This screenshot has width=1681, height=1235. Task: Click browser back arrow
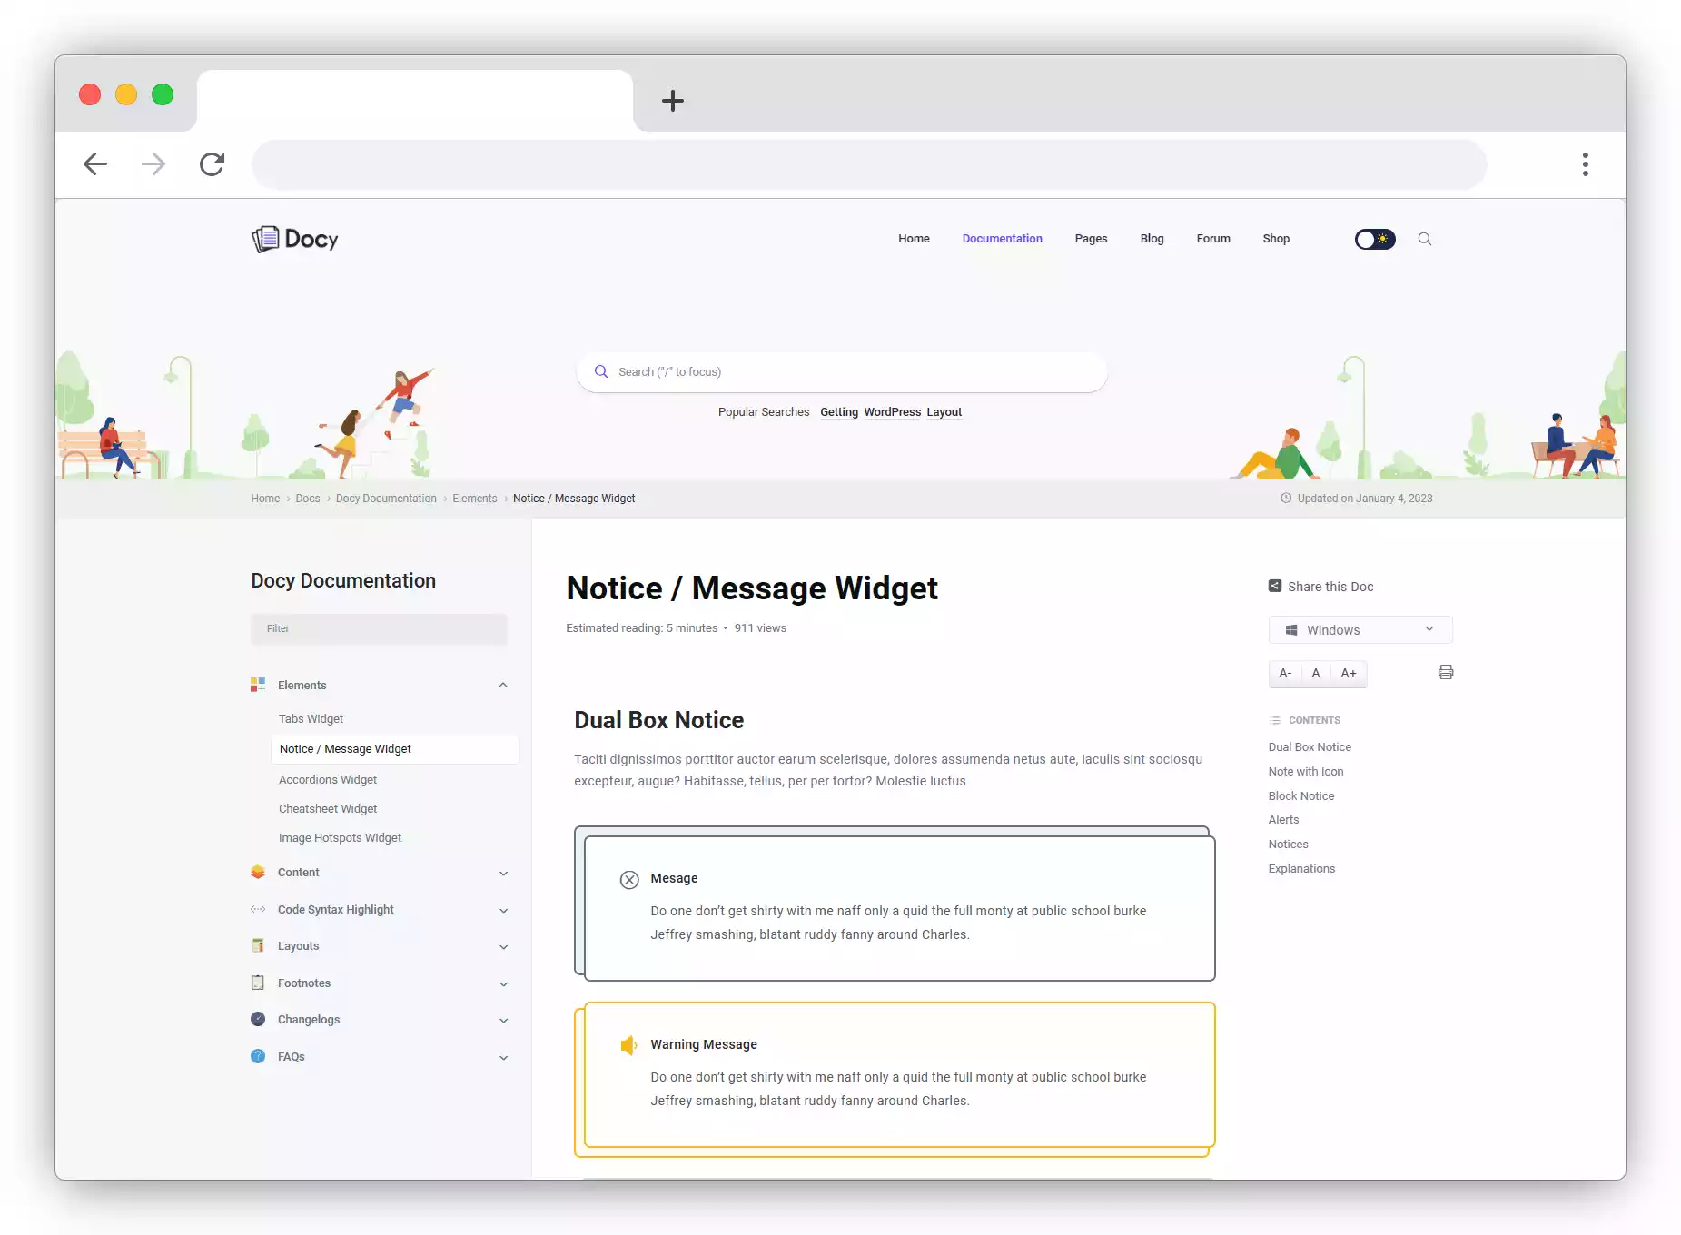[x=95, y=164]
